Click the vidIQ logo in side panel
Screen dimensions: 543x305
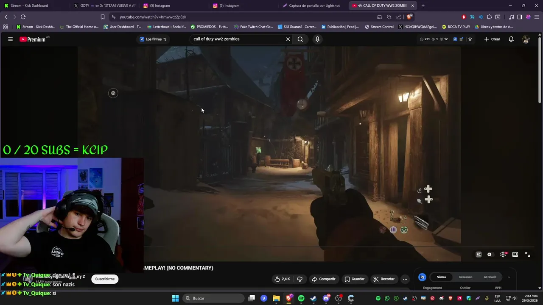pos(422,277)
